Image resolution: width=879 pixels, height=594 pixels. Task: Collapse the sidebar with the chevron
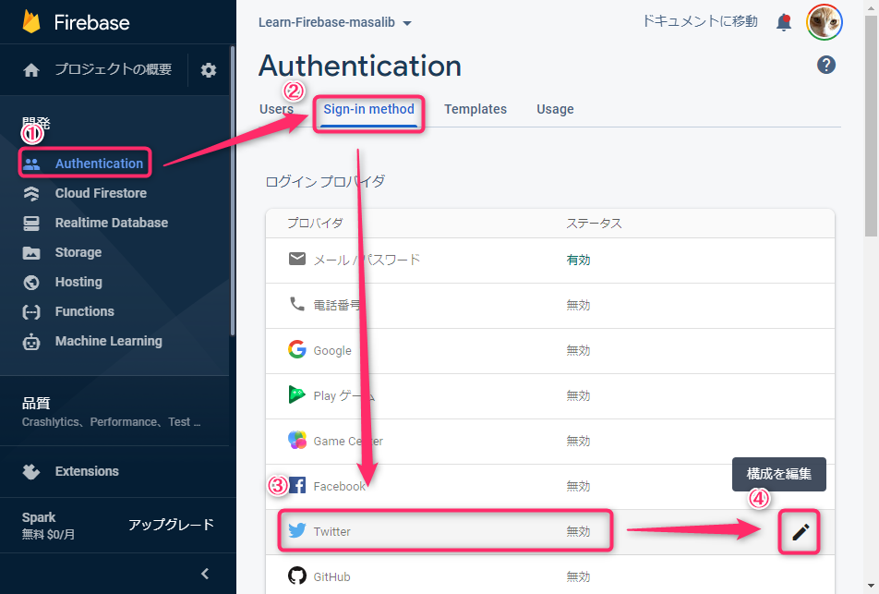pyautogui.click(x=204, y=573)
